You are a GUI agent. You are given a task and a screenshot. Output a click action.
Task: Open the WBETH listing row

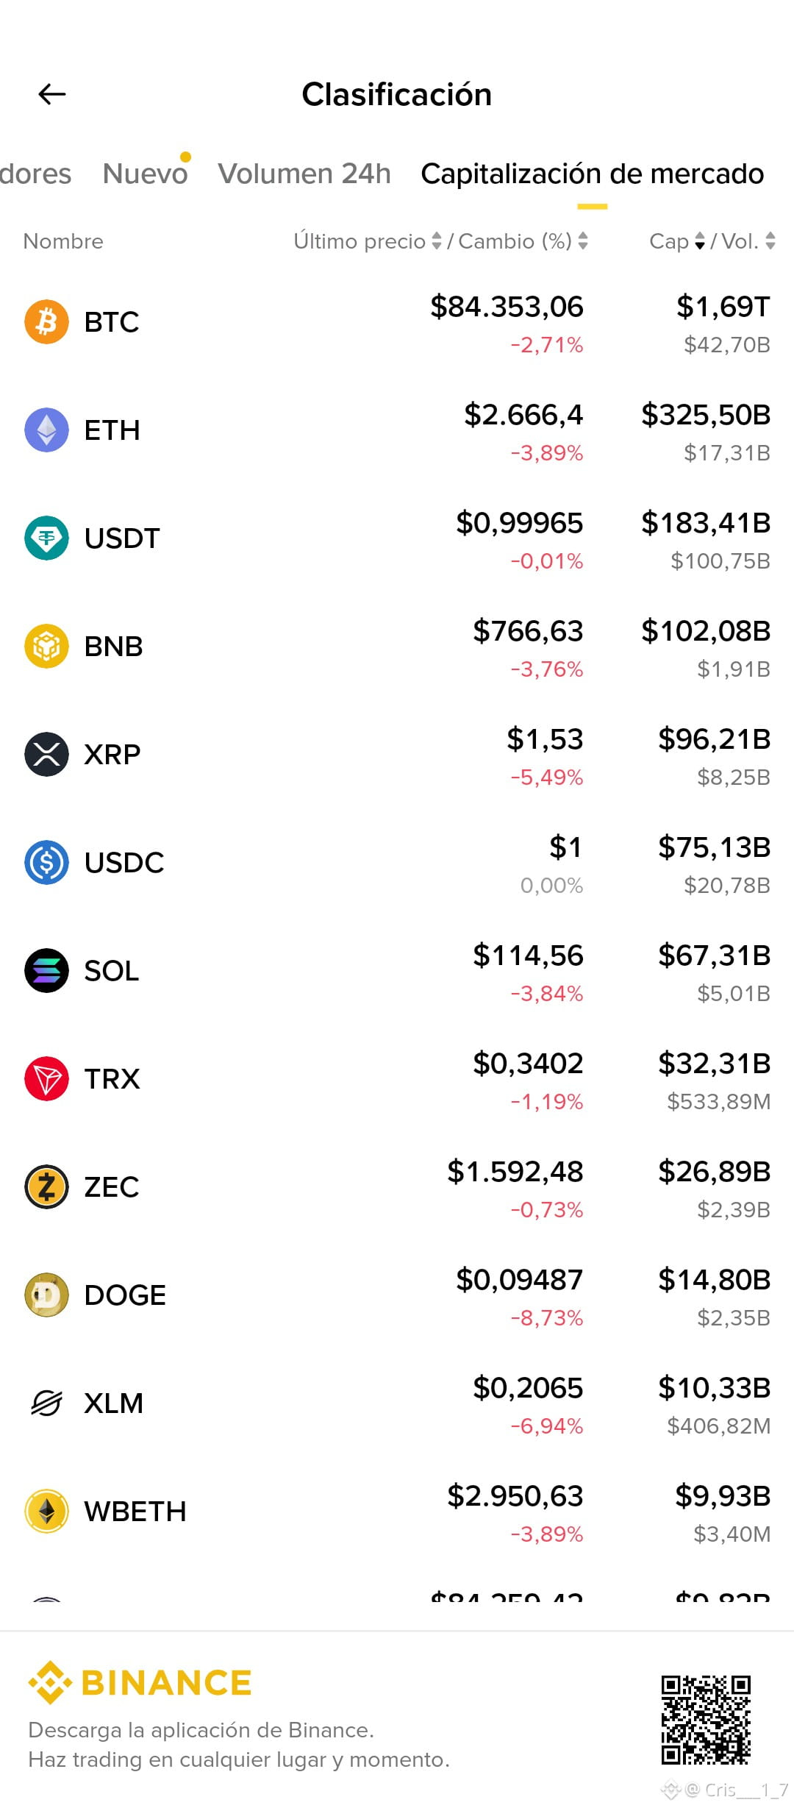(x=397, y=1512)
